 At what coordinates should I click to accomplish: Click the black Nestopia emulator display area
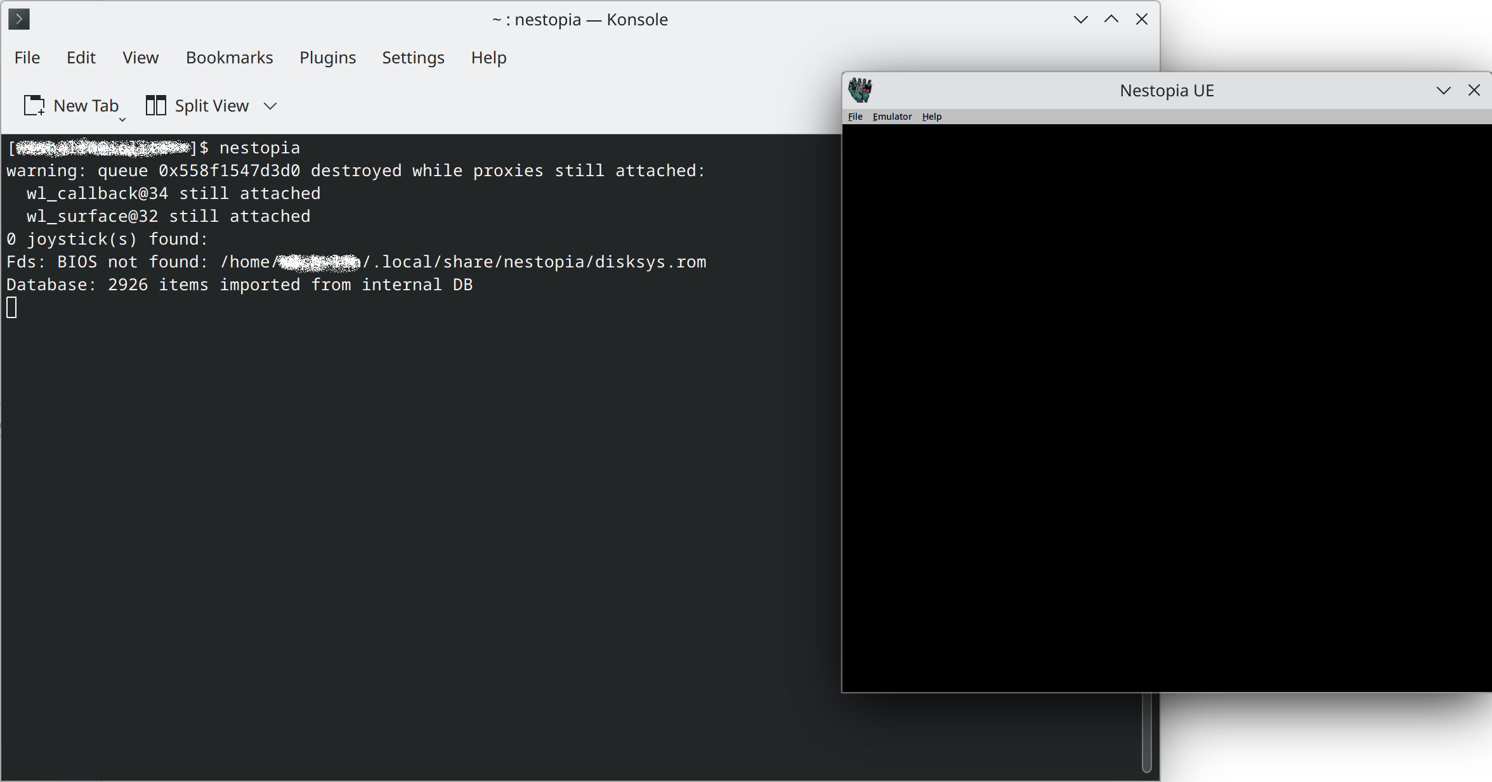tap(1167, 406)
